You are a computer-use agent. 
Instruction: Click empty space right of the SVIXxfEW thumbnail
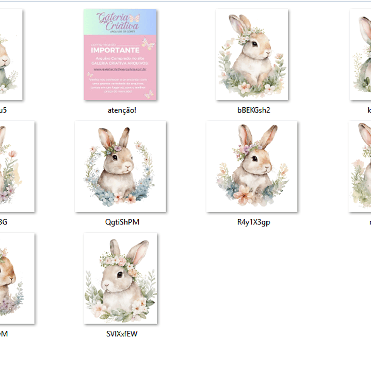232,279
